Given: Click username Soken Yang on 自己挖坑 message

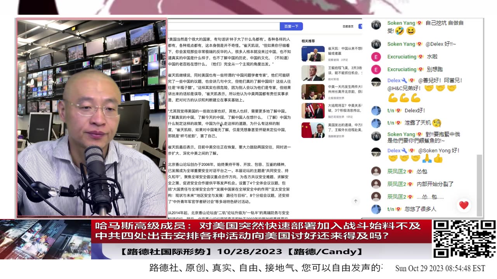Looking at the screenshot, I should coord(401,23).
